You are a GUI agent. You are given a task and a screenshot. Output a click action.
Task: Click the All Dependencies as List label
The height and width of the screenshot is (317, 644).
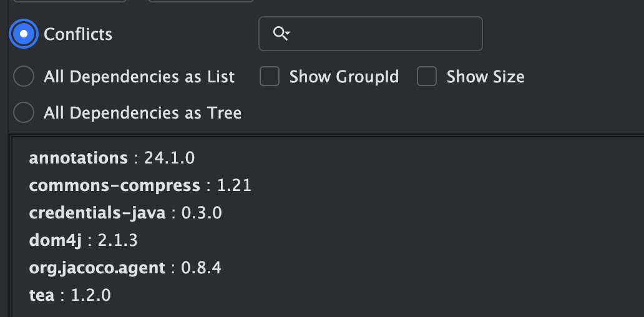[x=139, y=77]
